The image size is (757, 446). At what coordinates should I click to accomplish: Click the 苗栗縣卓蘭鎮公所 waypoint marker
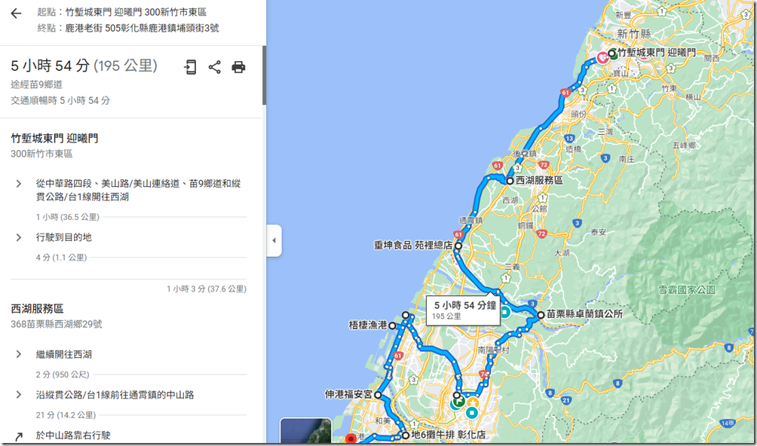tap(541, 315)
